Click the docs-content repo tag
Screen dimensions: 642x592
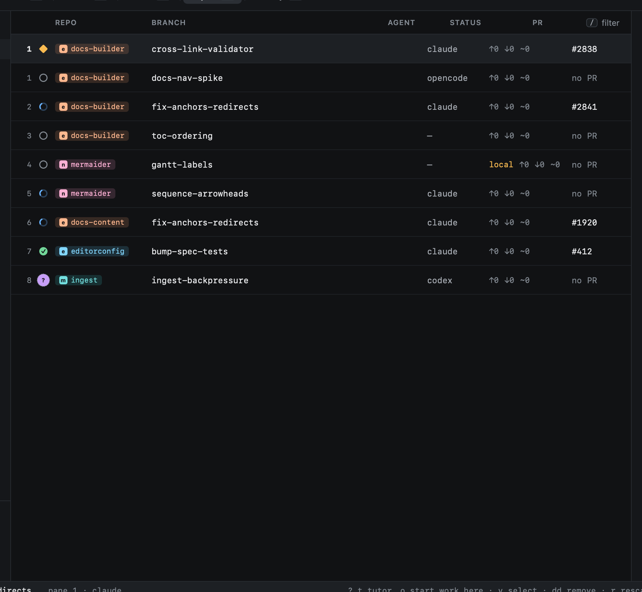pyautogui.click(x=92, y=222)
